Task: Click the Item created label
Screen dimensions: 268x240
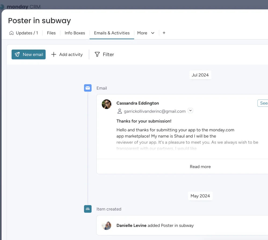Action: click(x=109, y=209)
